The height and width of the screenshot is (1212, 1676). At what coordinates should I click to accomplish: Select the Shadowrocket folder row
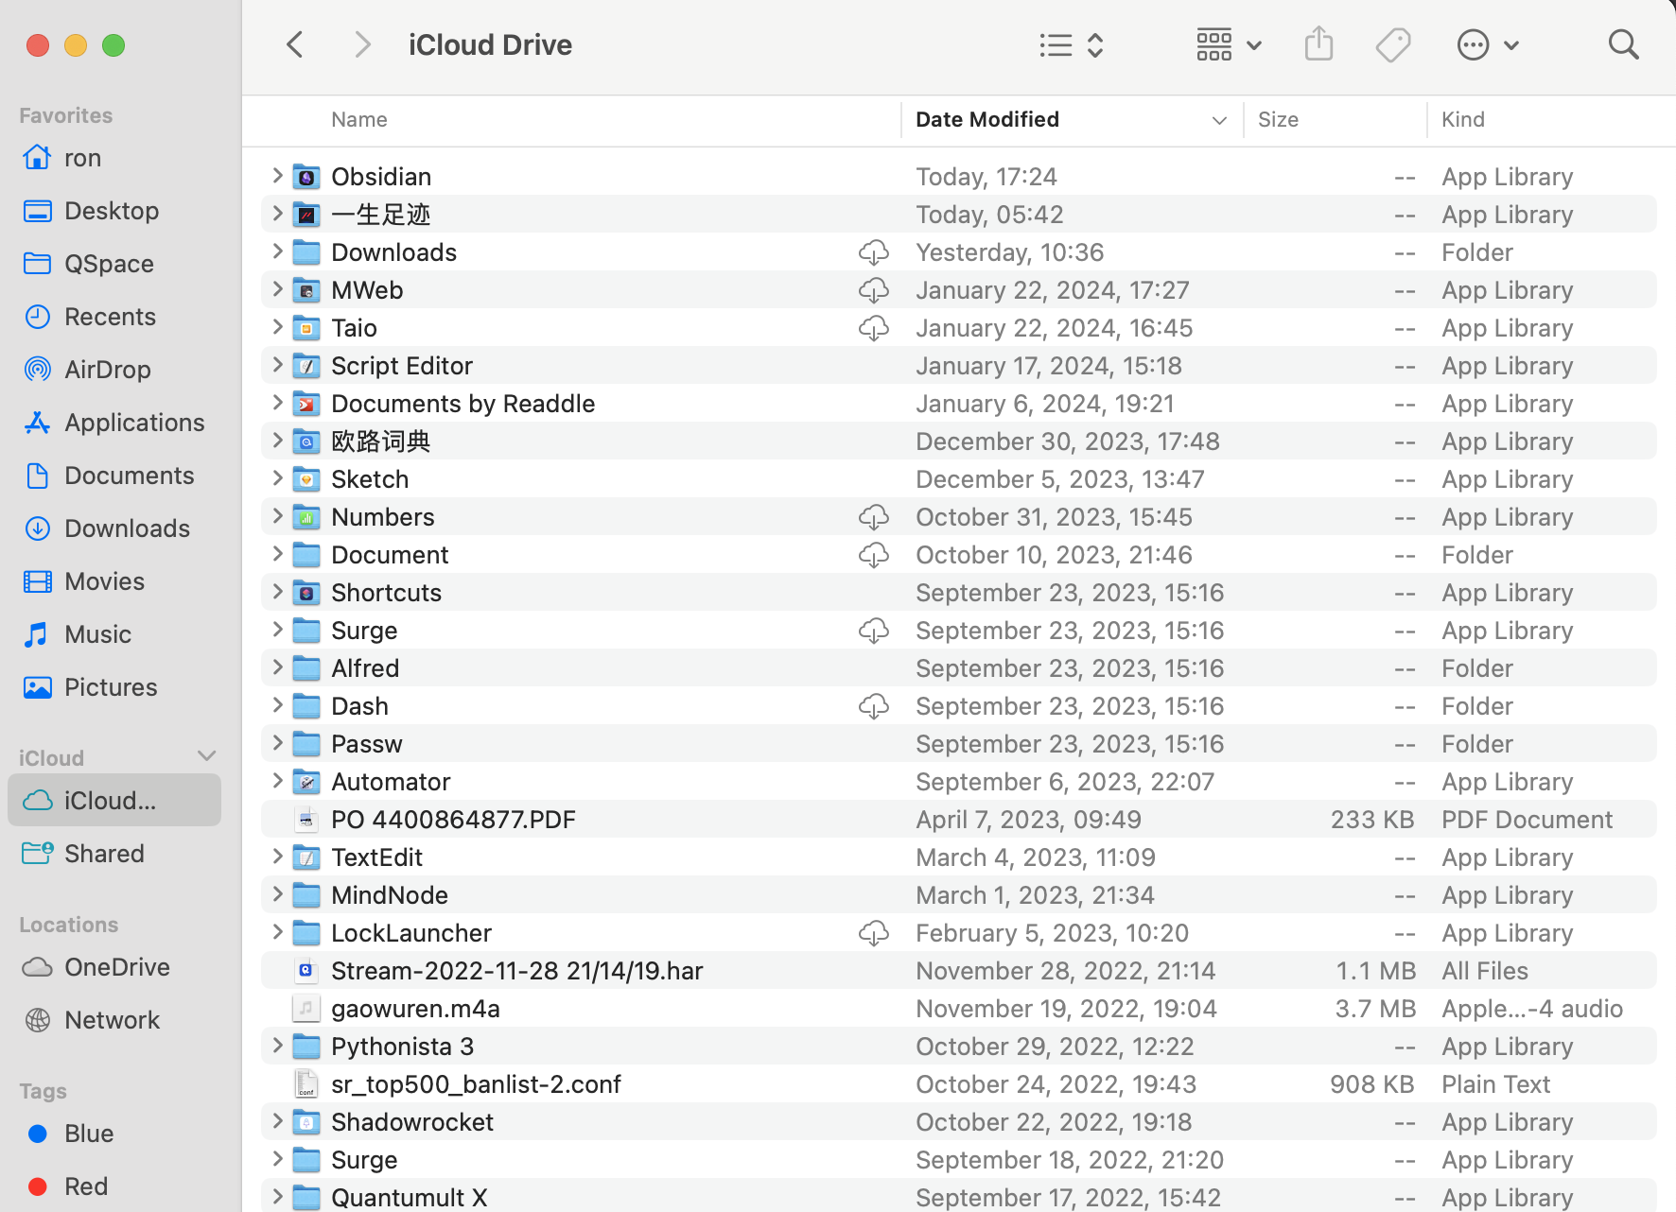click(x=959, y=1122)
